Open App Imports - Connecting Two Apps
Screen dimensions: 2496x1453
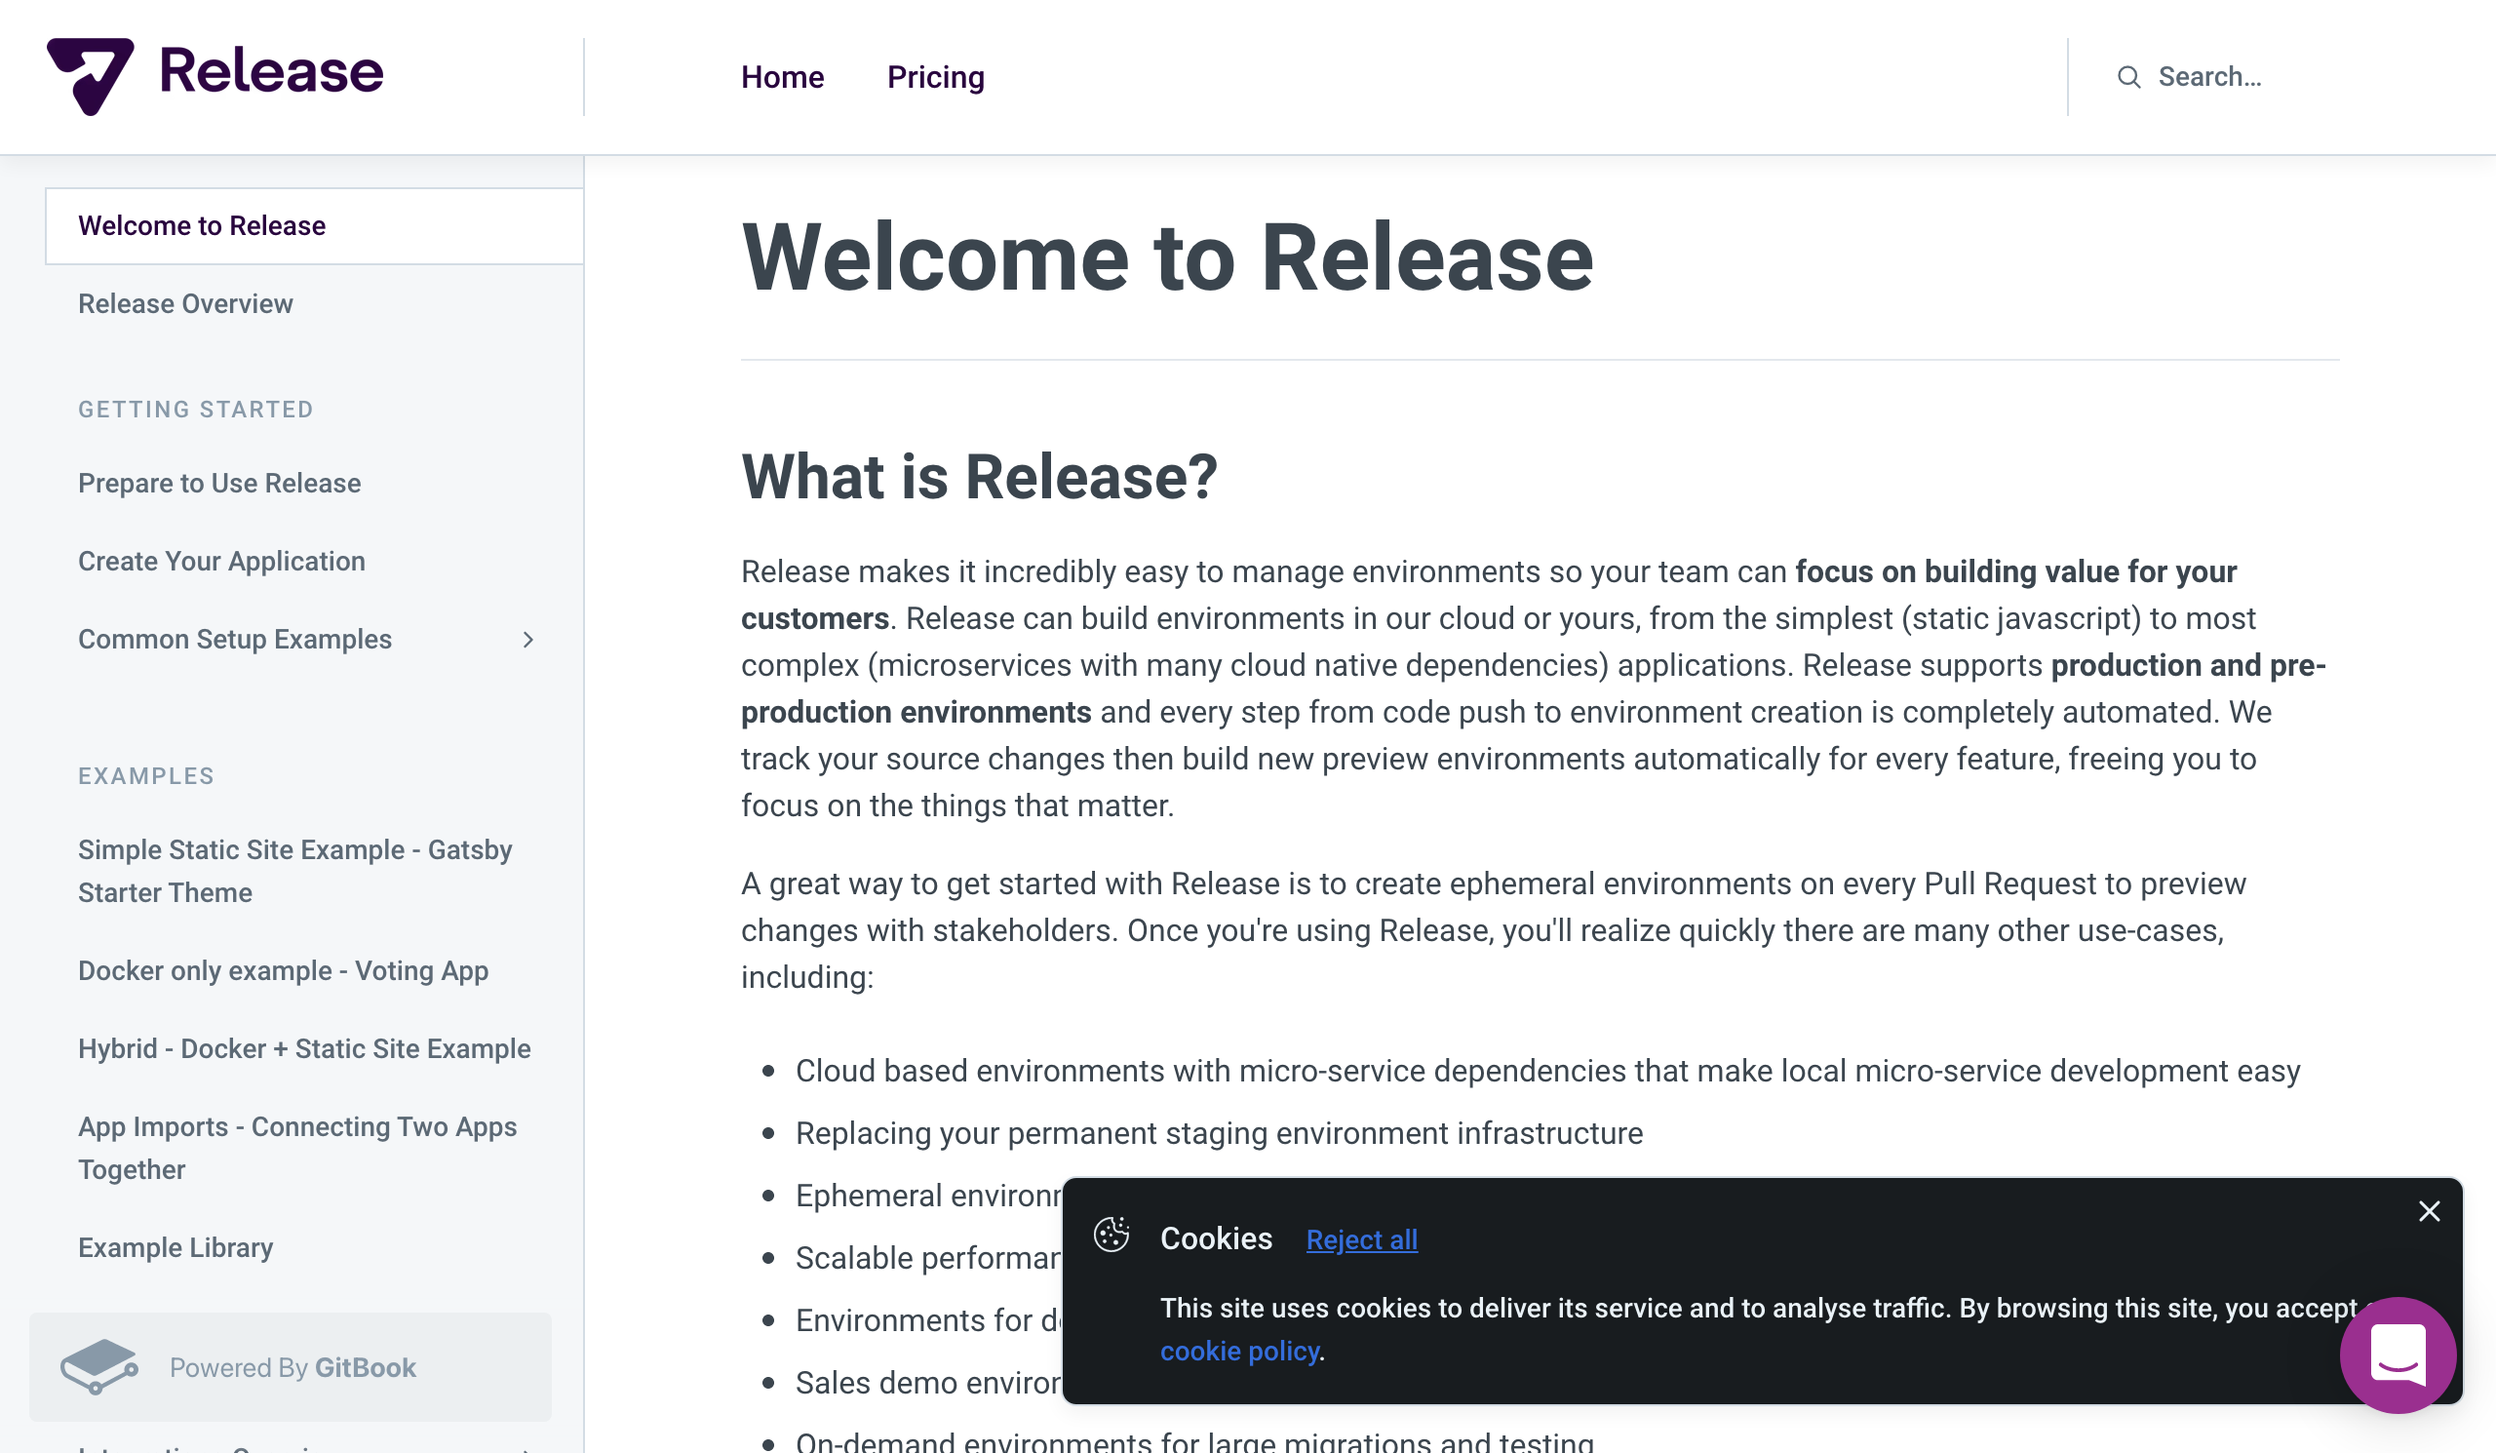[x=297, y=1148]
